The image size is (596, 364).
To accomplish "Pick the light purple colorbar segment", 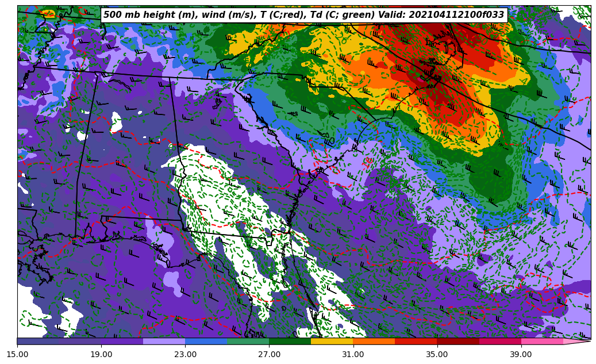I will (x=164, y=341).
